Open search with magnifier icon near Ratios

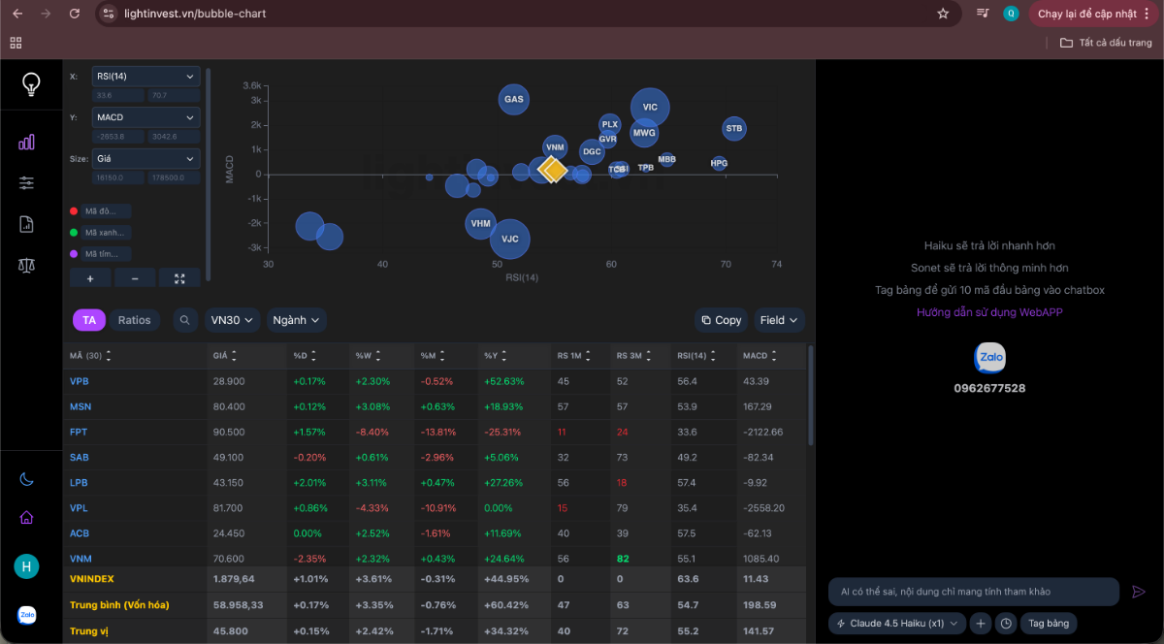[184, 320]
